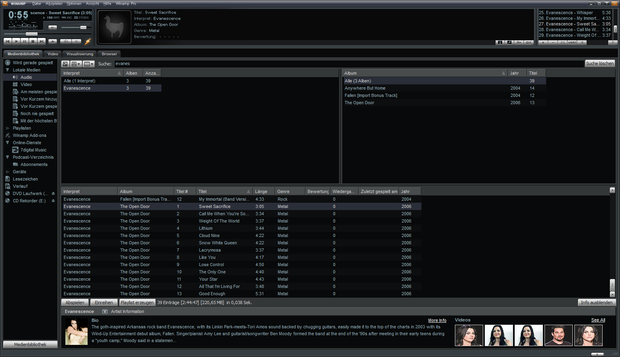Screen dimensions: 620x357
Task: Click the Suche löschen button
Action: coord(599,63)
